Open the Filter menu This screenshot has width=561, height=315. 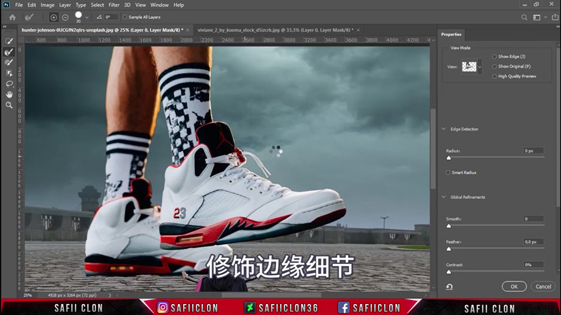tap(114, 5)
